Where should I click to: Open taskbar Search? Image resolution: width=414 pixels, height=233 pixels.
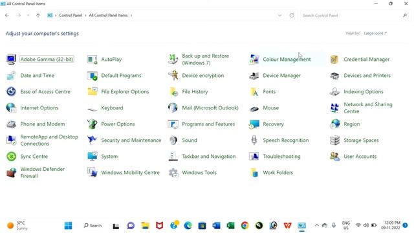(x=93, y=226)
